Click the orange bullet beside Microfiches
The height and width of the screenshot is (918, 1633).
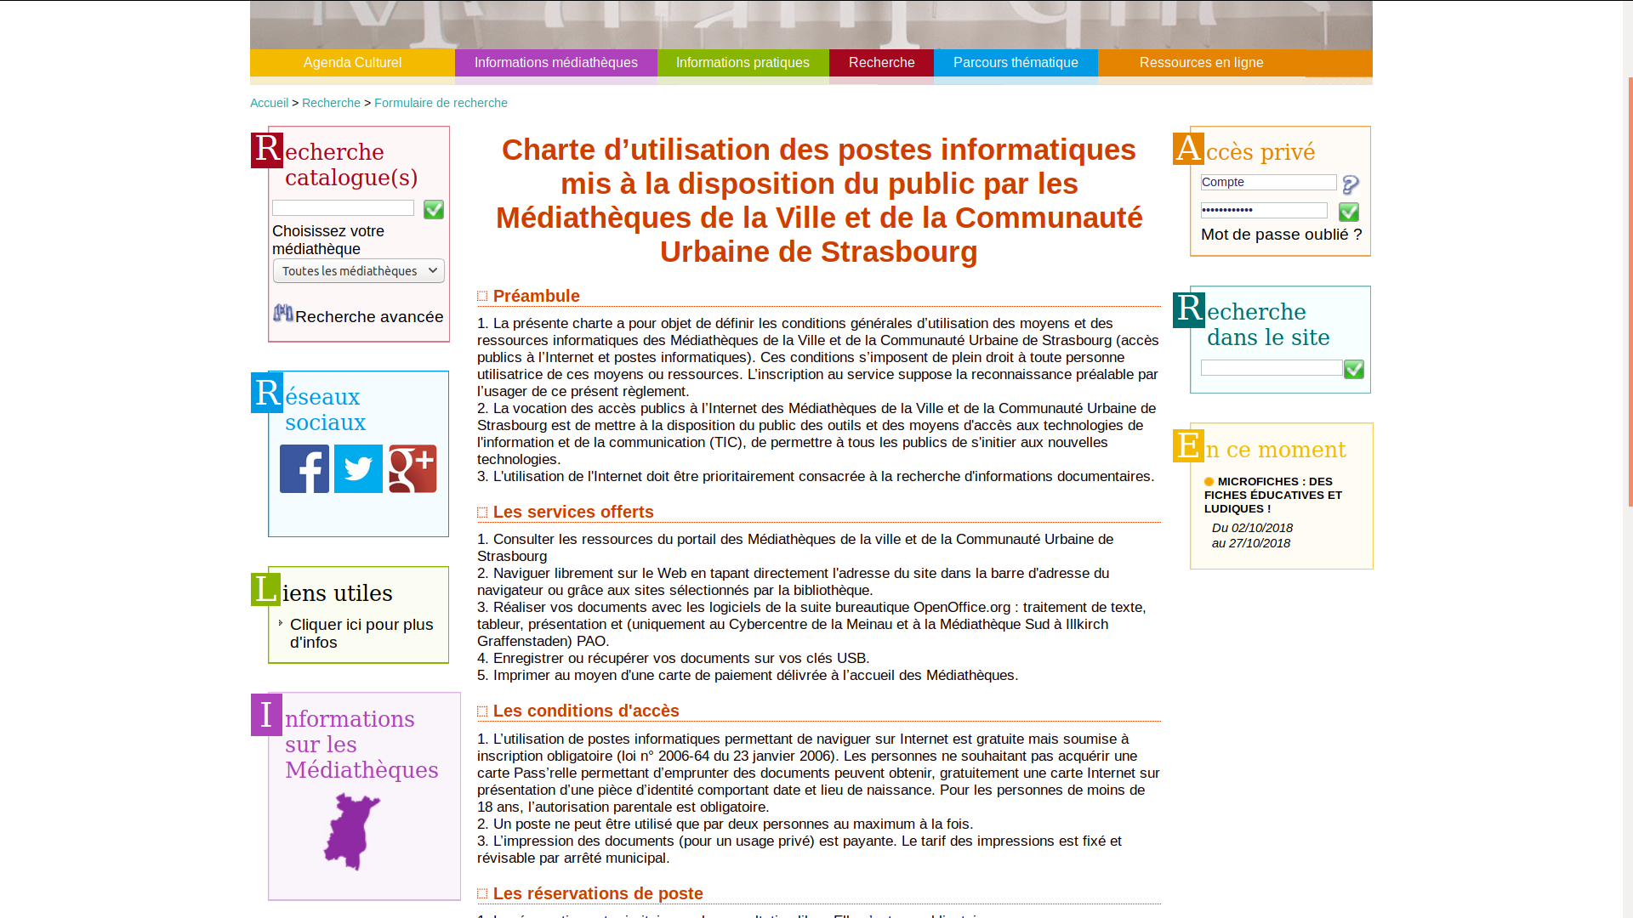pos(1209,481)
